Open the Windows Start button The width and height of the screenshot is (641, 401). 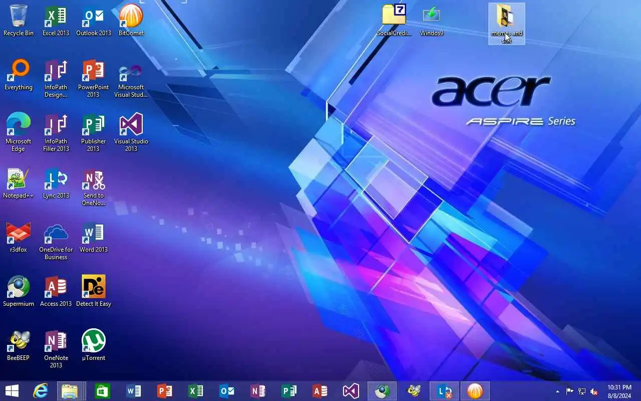pyautogui.click(x=12, y=391)
